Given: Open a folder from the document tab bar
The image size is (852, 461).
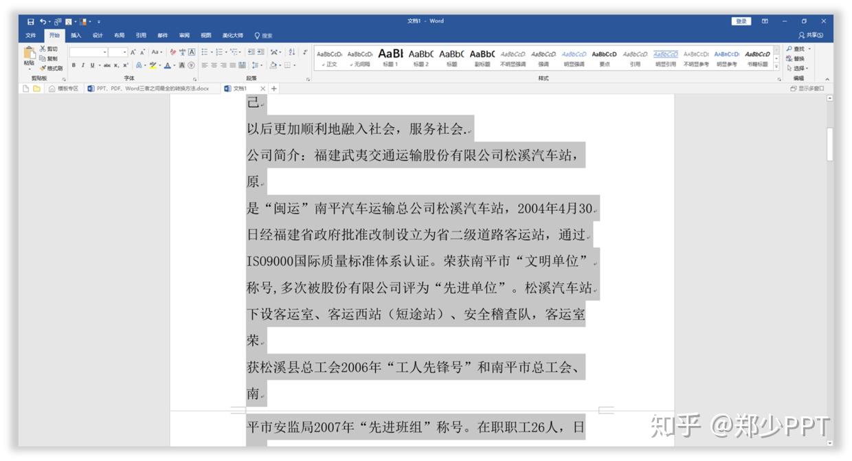Looking at the screenshot, I should coord(36,89).
